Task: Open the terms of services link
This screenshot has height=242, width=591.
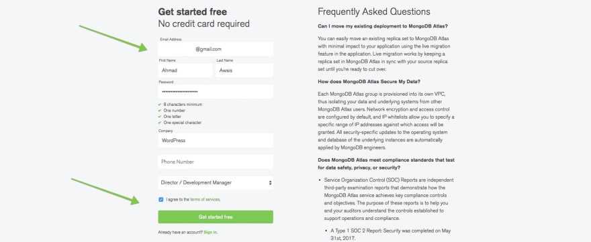Action: coord(205,200)
